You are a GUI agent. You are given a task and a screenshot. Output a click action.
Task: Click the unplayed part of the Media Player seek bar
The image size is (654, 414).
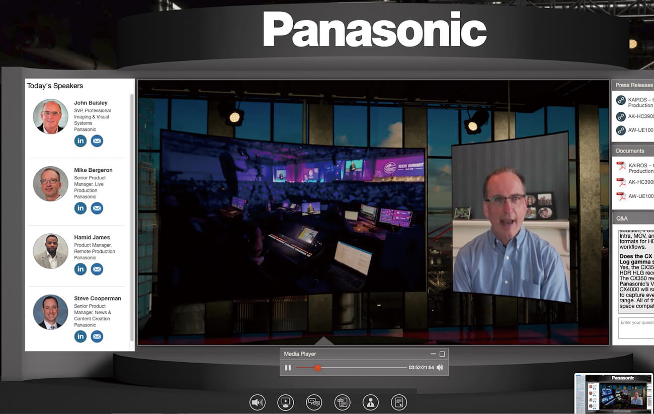point(364,368)
